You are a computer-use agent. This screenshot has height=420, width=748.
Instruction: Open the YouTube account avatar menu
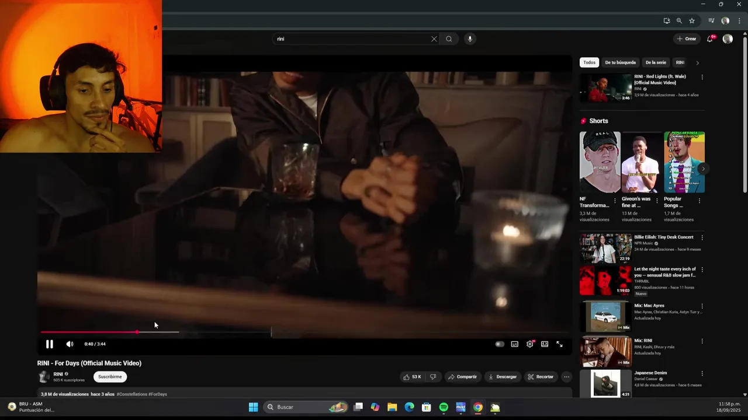tap(728, 39)
